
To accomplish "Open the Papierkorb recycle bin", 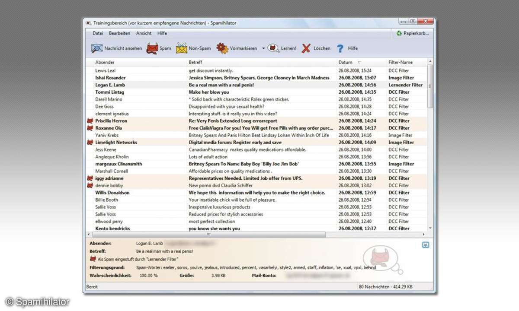I will point(413,33).
